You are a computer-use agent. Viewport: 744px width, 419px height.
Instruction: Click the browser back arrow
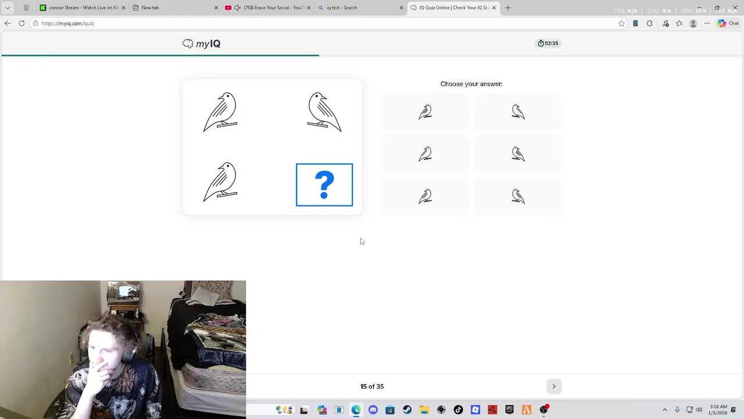[8, 23]
